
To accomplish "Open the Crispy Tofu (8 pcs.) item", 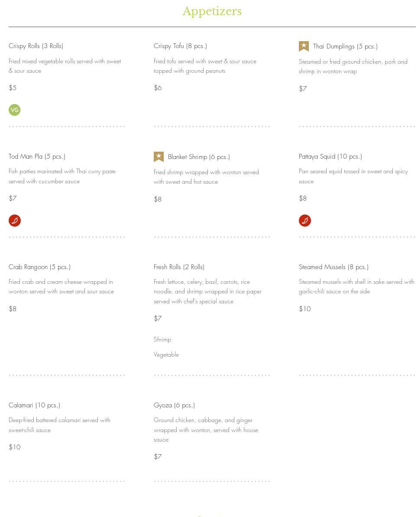I will [x=180, y=46].
